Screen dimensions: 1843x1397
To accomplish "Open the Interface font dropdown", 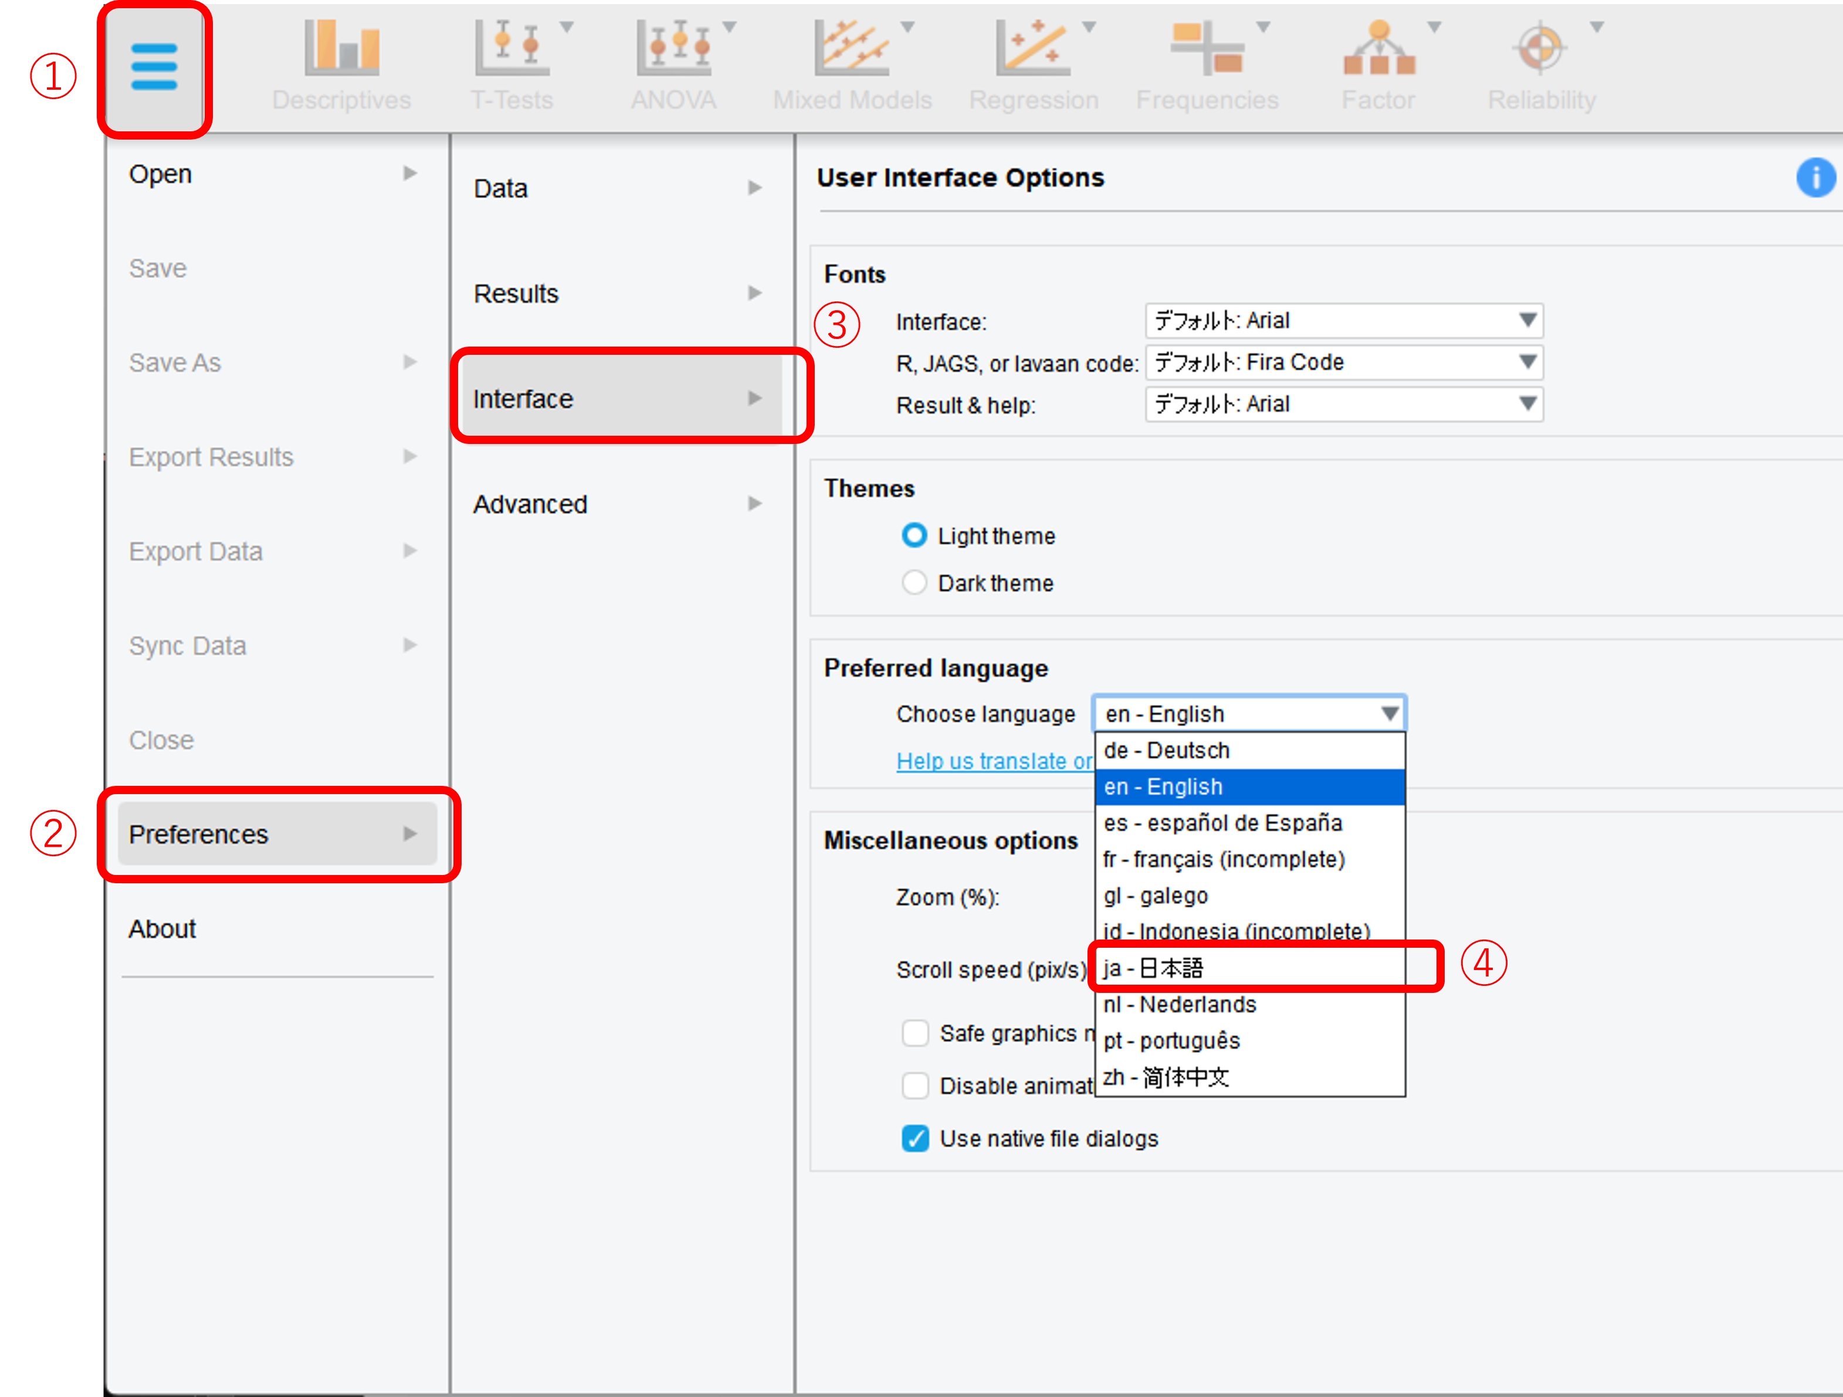I will pyautogui.click(x=1343, y=321).
